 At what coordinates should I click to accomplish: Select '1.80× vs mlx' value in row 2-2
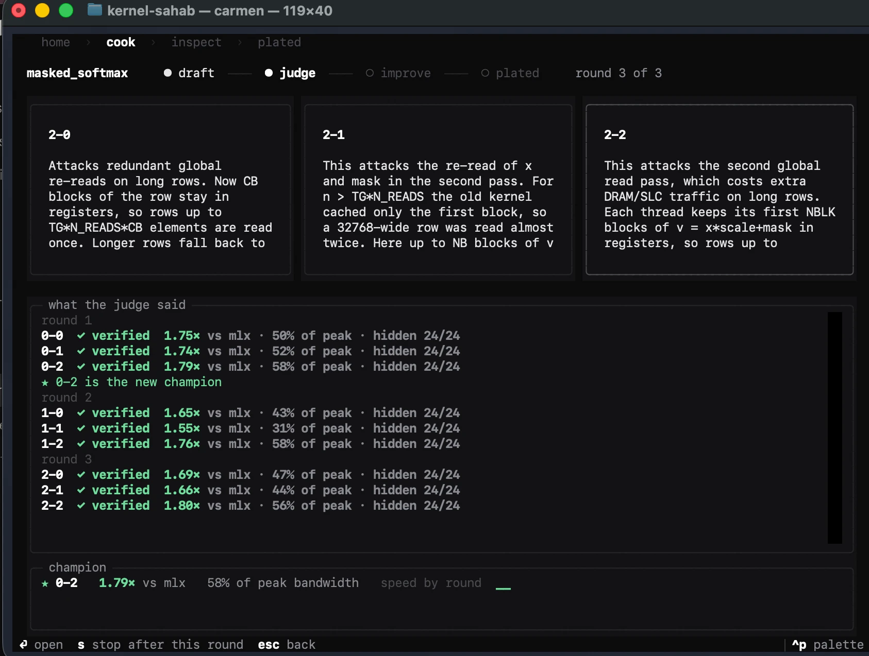207,506
